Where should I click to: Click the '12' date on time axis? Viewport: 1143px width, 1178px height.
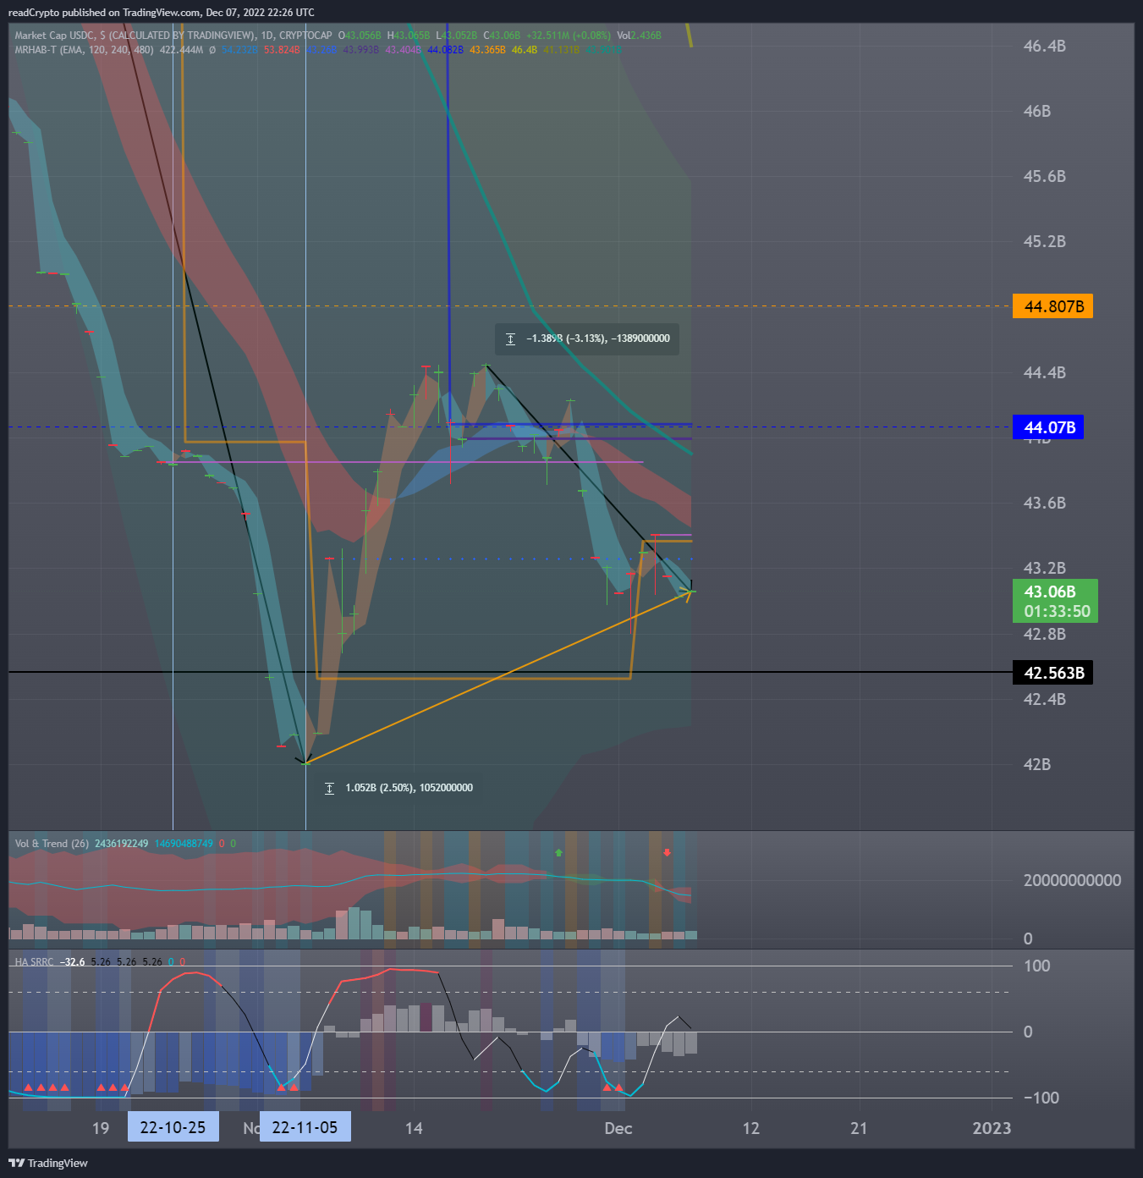tap(751, 1128)
